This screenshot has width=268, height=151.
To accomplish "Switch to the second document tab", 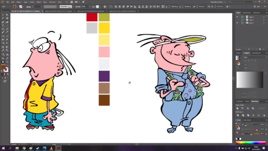I will coord(59,11).
